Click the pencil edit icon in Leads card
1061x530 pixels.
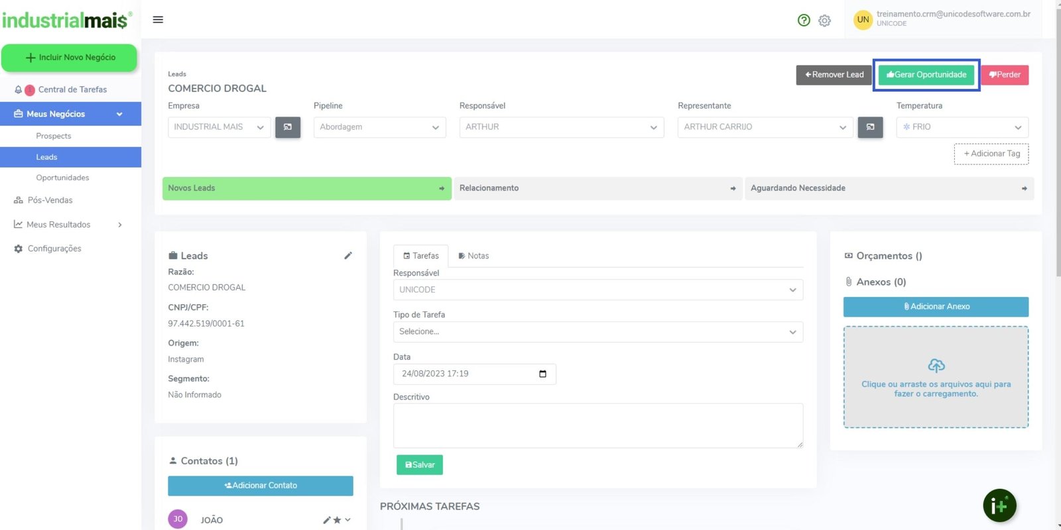click(x=348, y=256)
